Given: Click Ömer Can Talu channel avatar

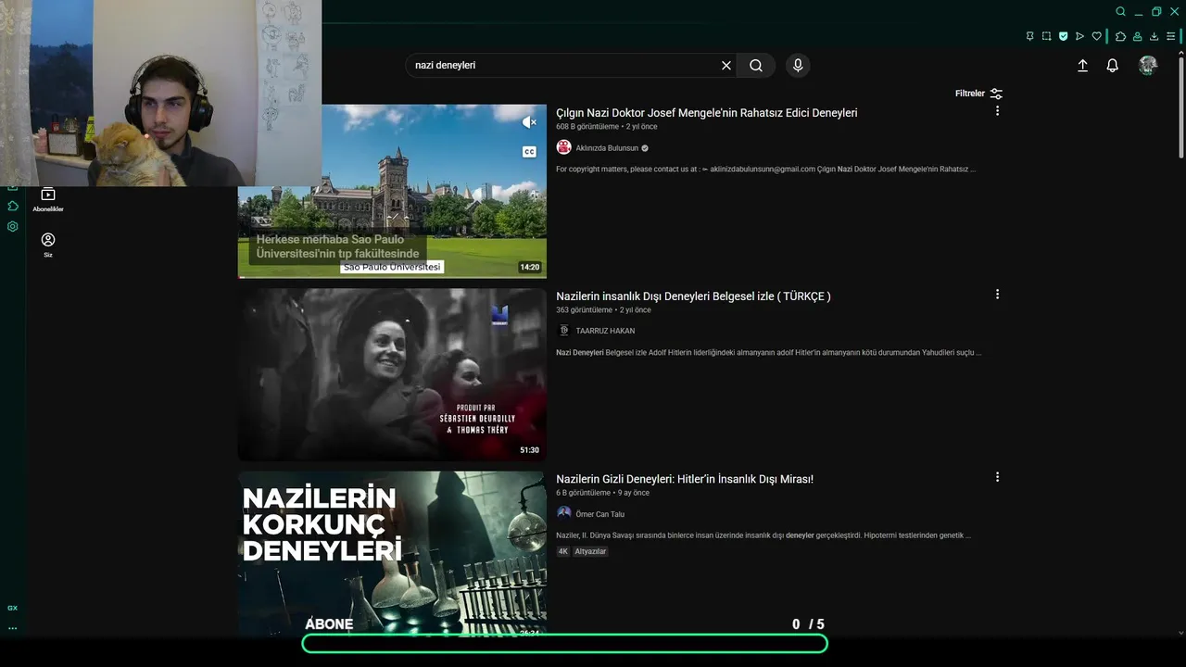Looking at the screenshot, I should [x=563, y=513].
